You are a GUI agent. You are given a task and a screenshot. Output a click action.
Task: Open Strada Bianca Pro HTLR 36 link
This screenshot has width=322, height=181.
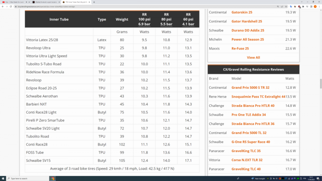click(x=253, y=123)
